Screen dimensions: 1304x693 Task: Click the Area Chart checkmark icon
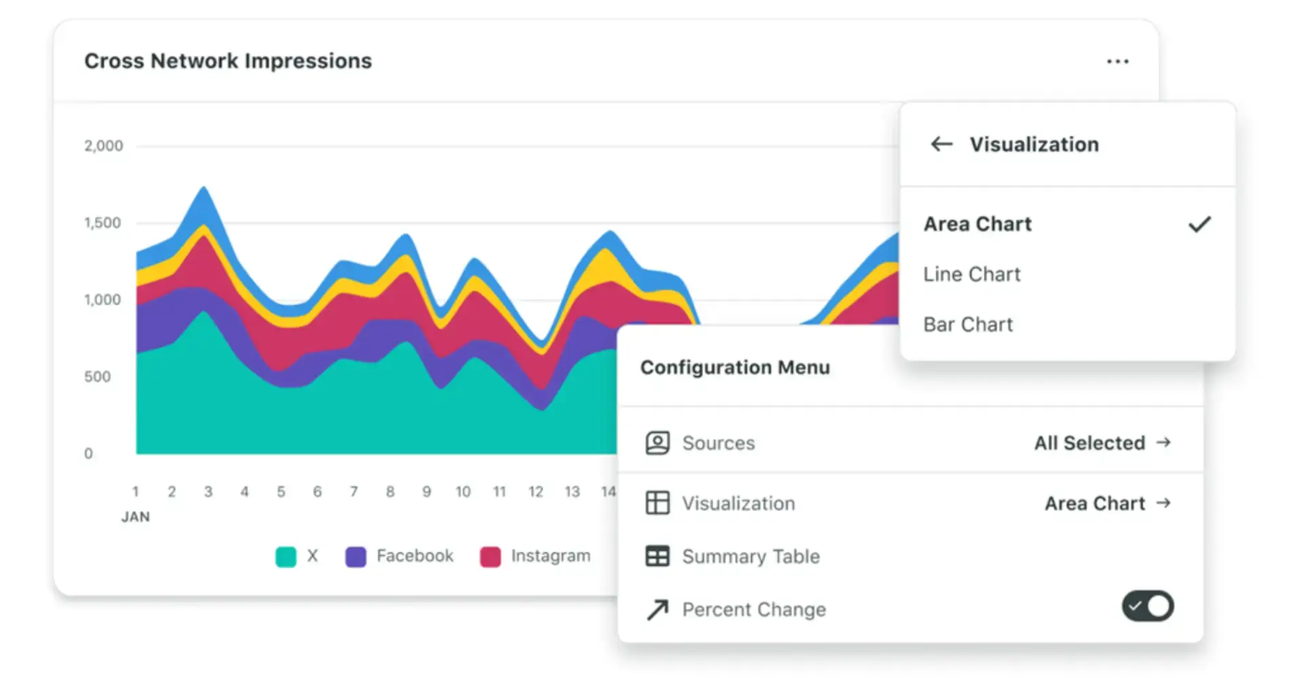[x=1199, y=224]
